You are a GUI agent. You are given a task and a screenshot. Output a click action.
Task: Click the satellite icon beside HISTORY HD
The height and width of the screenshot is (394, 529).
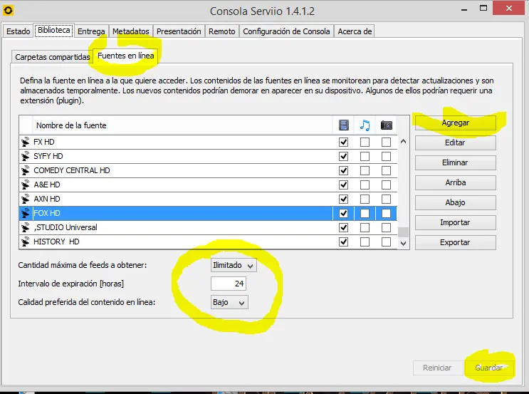point(26,242)
